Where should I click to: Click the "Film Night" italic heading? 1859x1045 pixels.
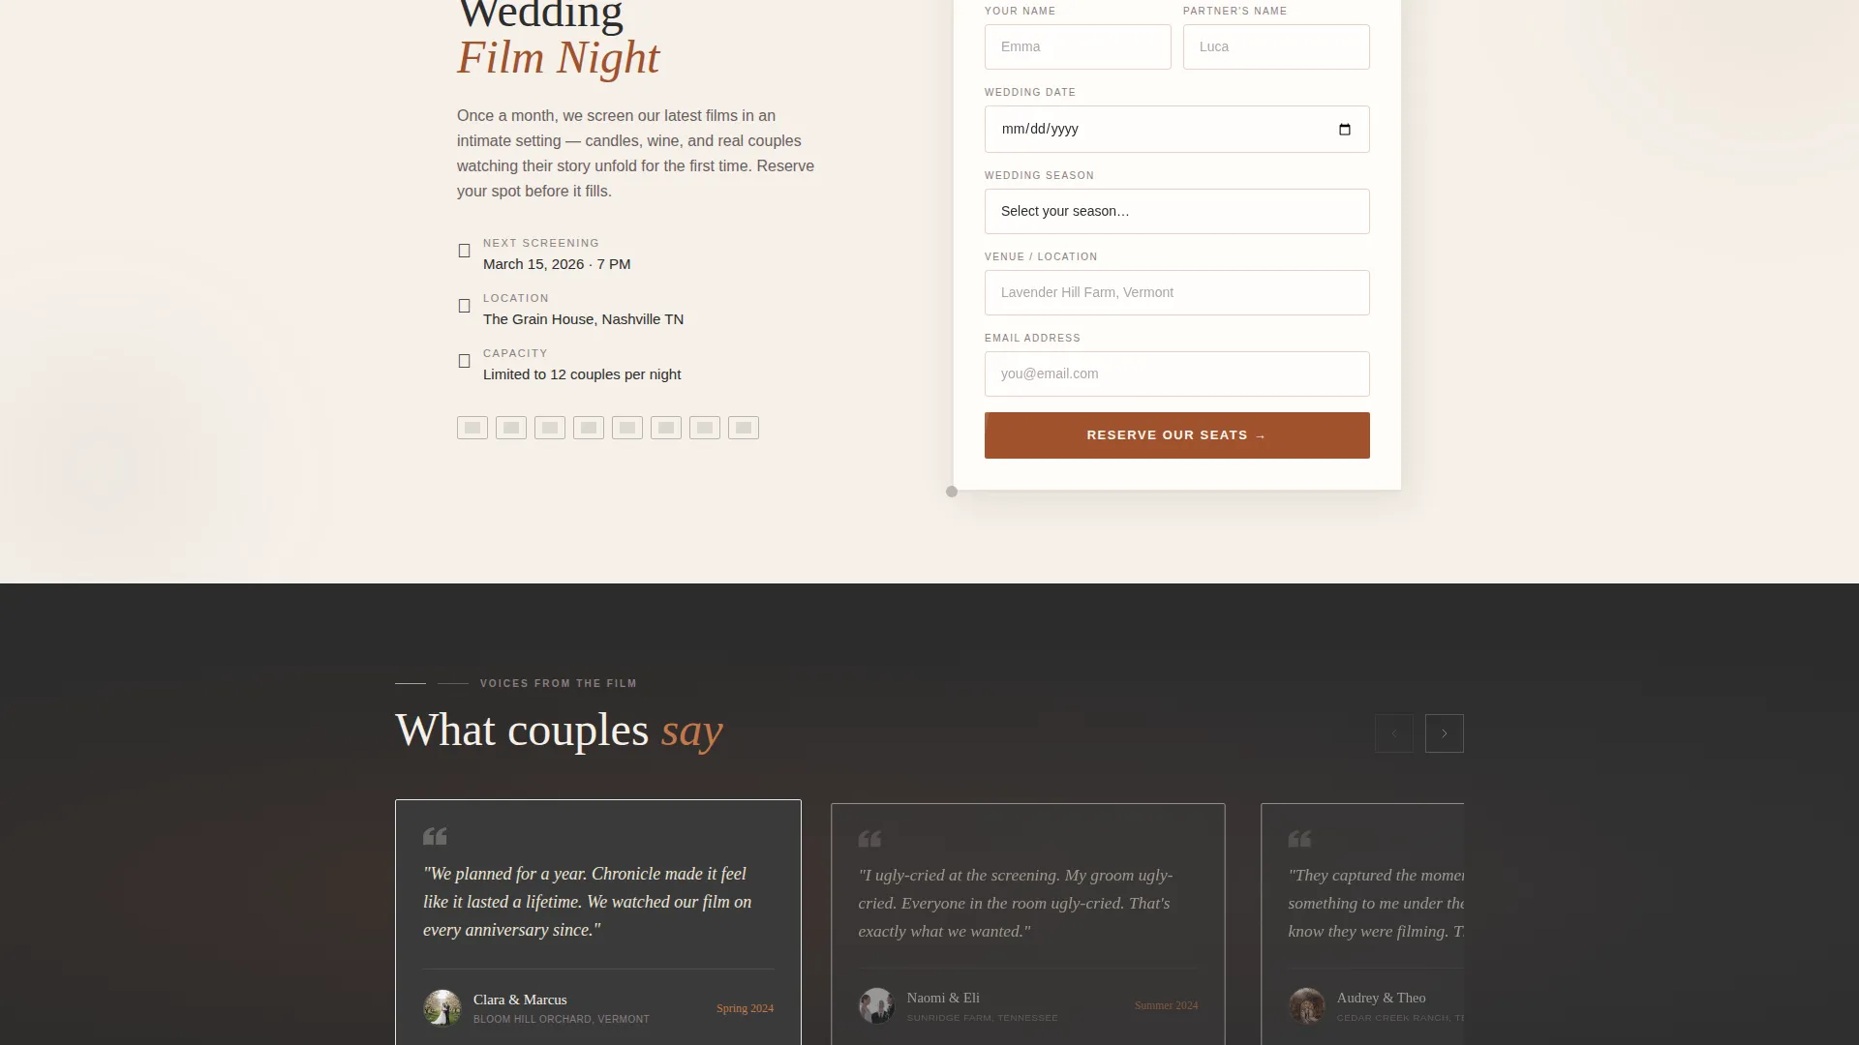559,57
